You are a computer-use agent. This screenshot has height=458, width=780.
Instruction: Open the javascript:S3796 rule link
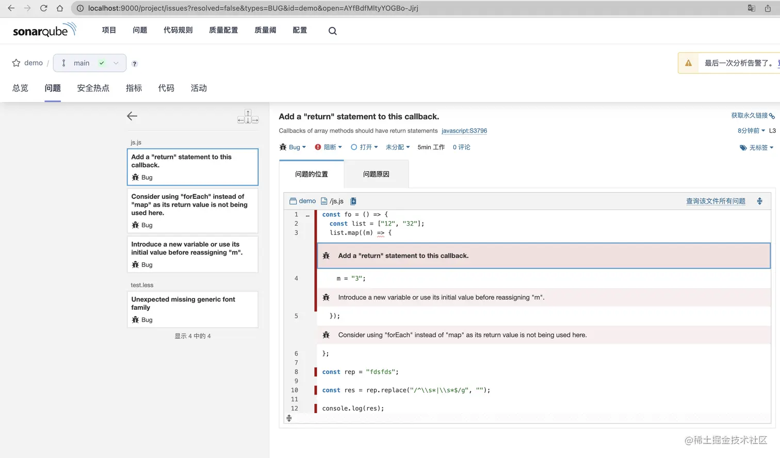point(464,131)
